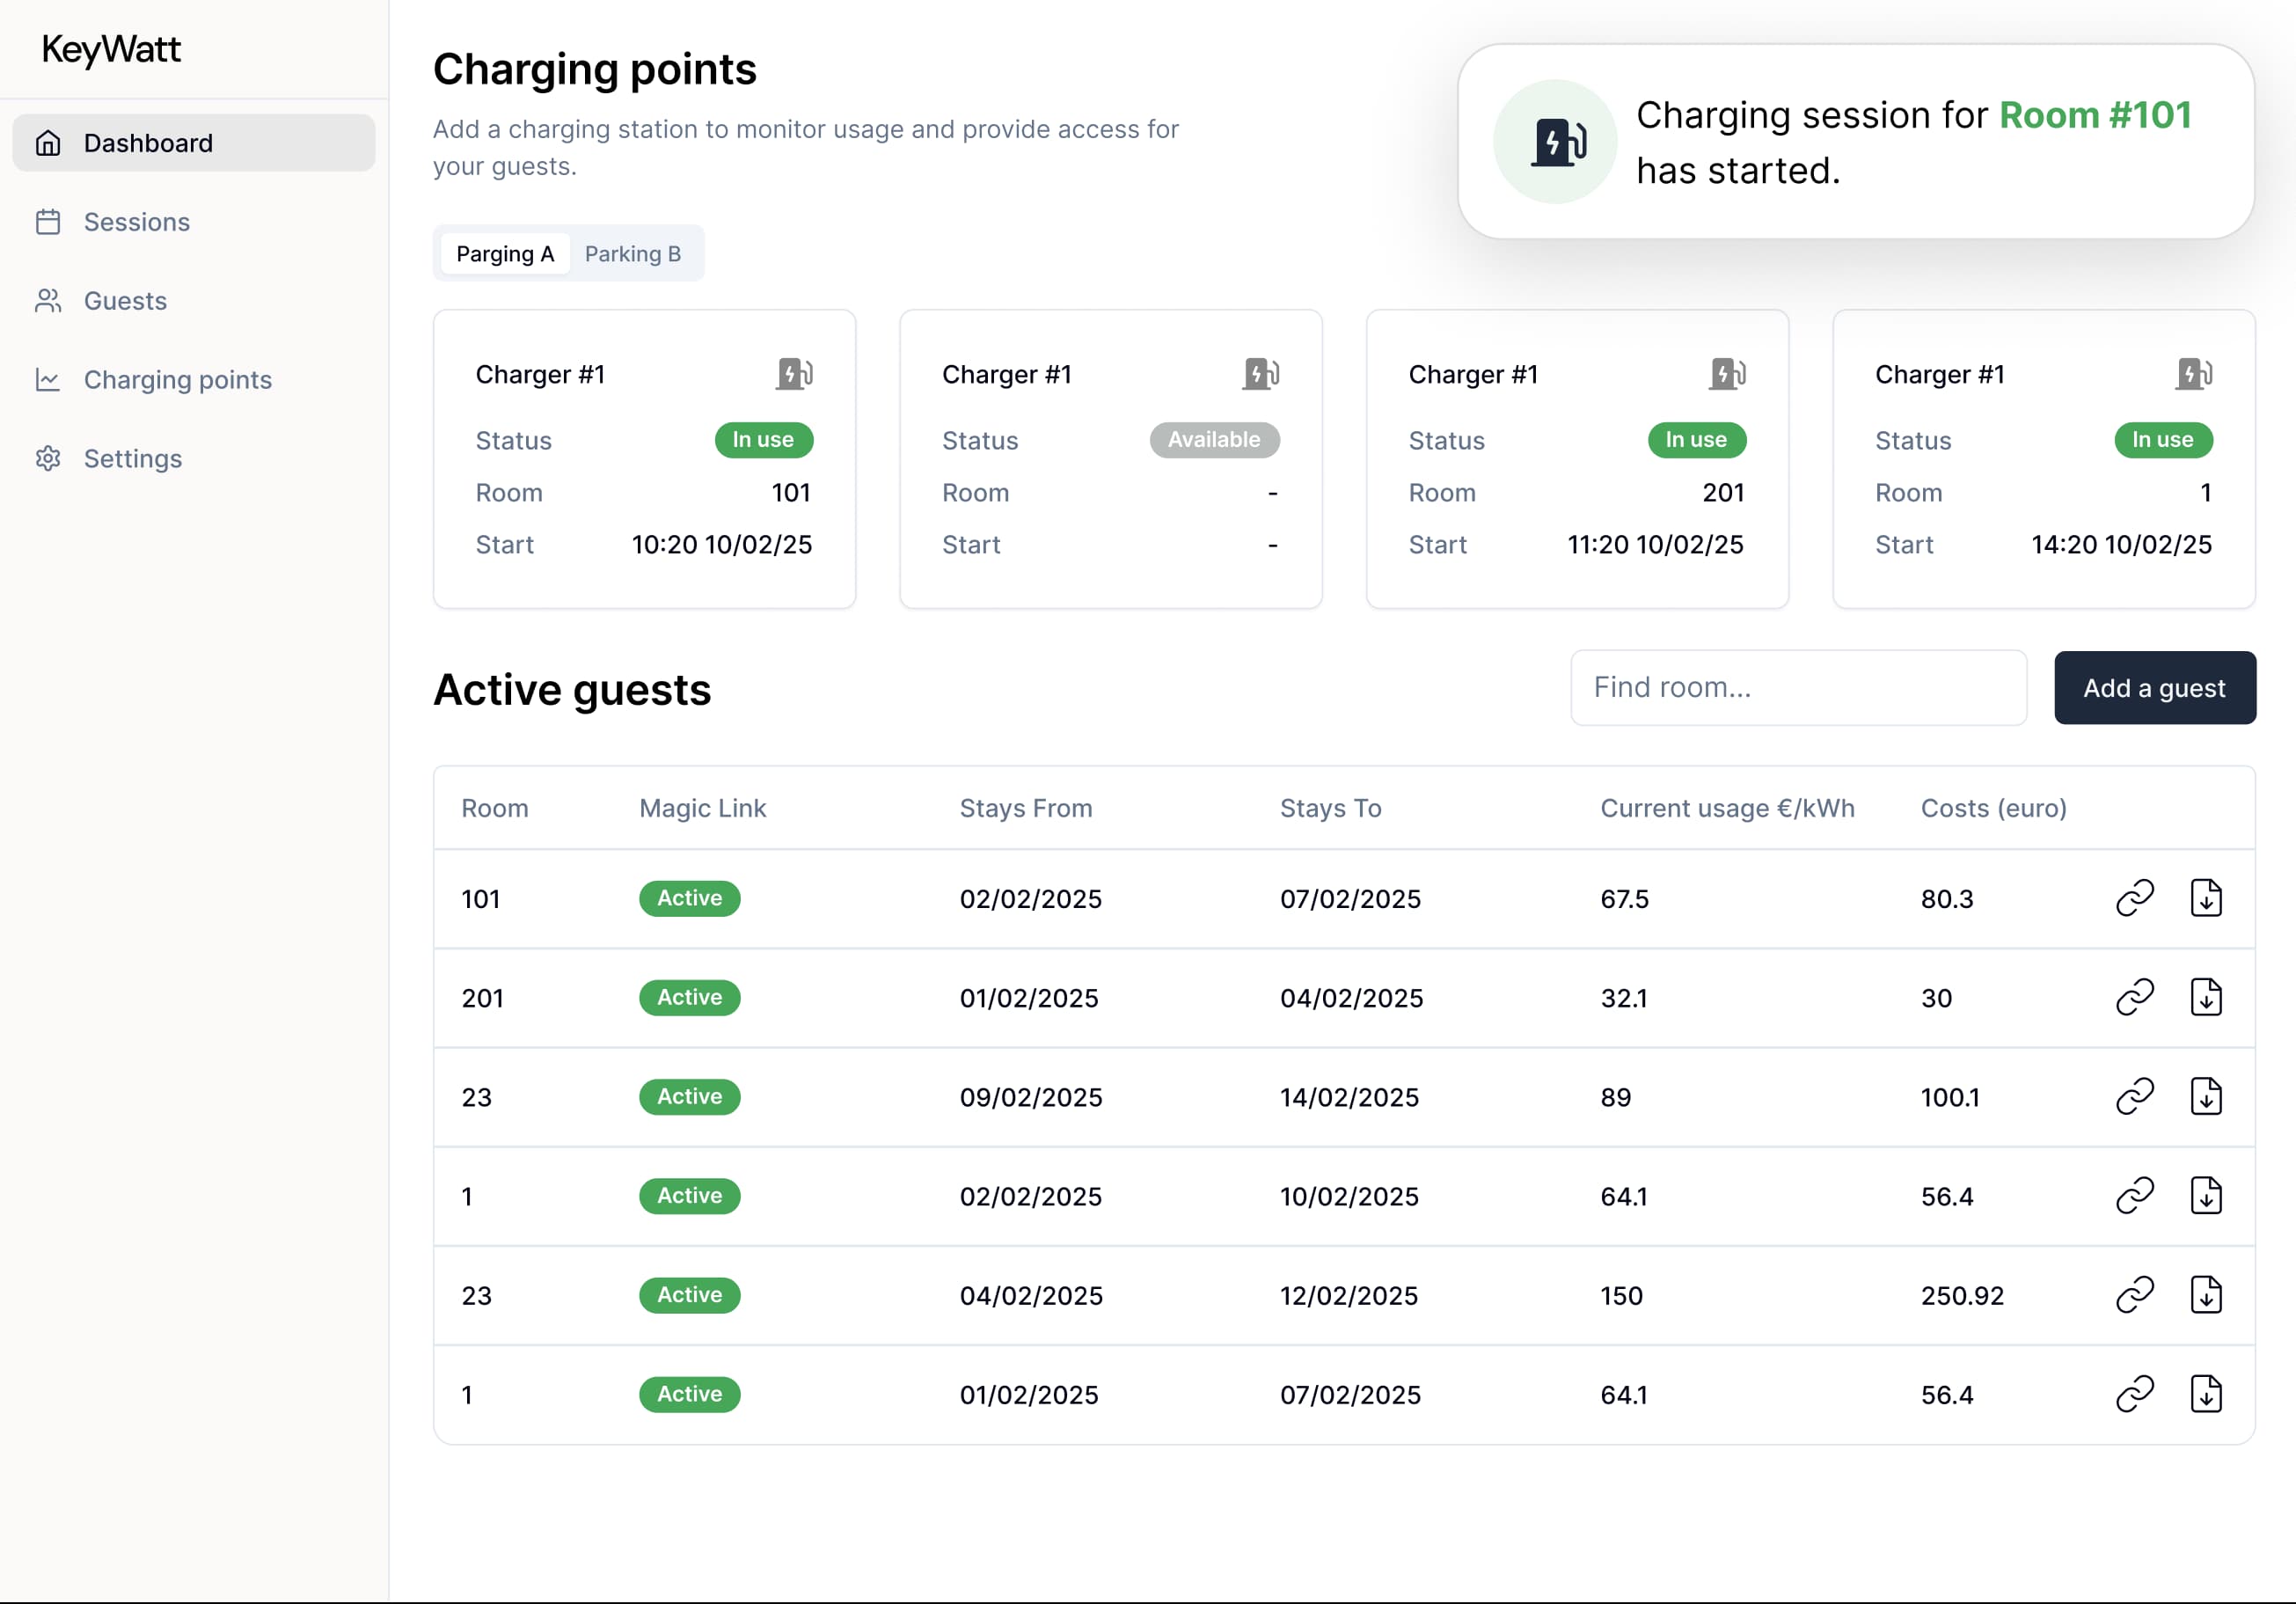The image size is (2296, 1604).
Task: Click the Room column header
Action: (x=495, y=808)
